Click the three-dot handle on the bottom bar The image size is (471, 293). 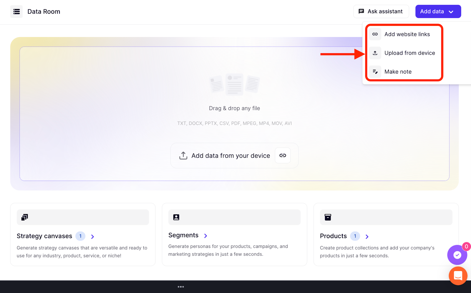point(181,287)
